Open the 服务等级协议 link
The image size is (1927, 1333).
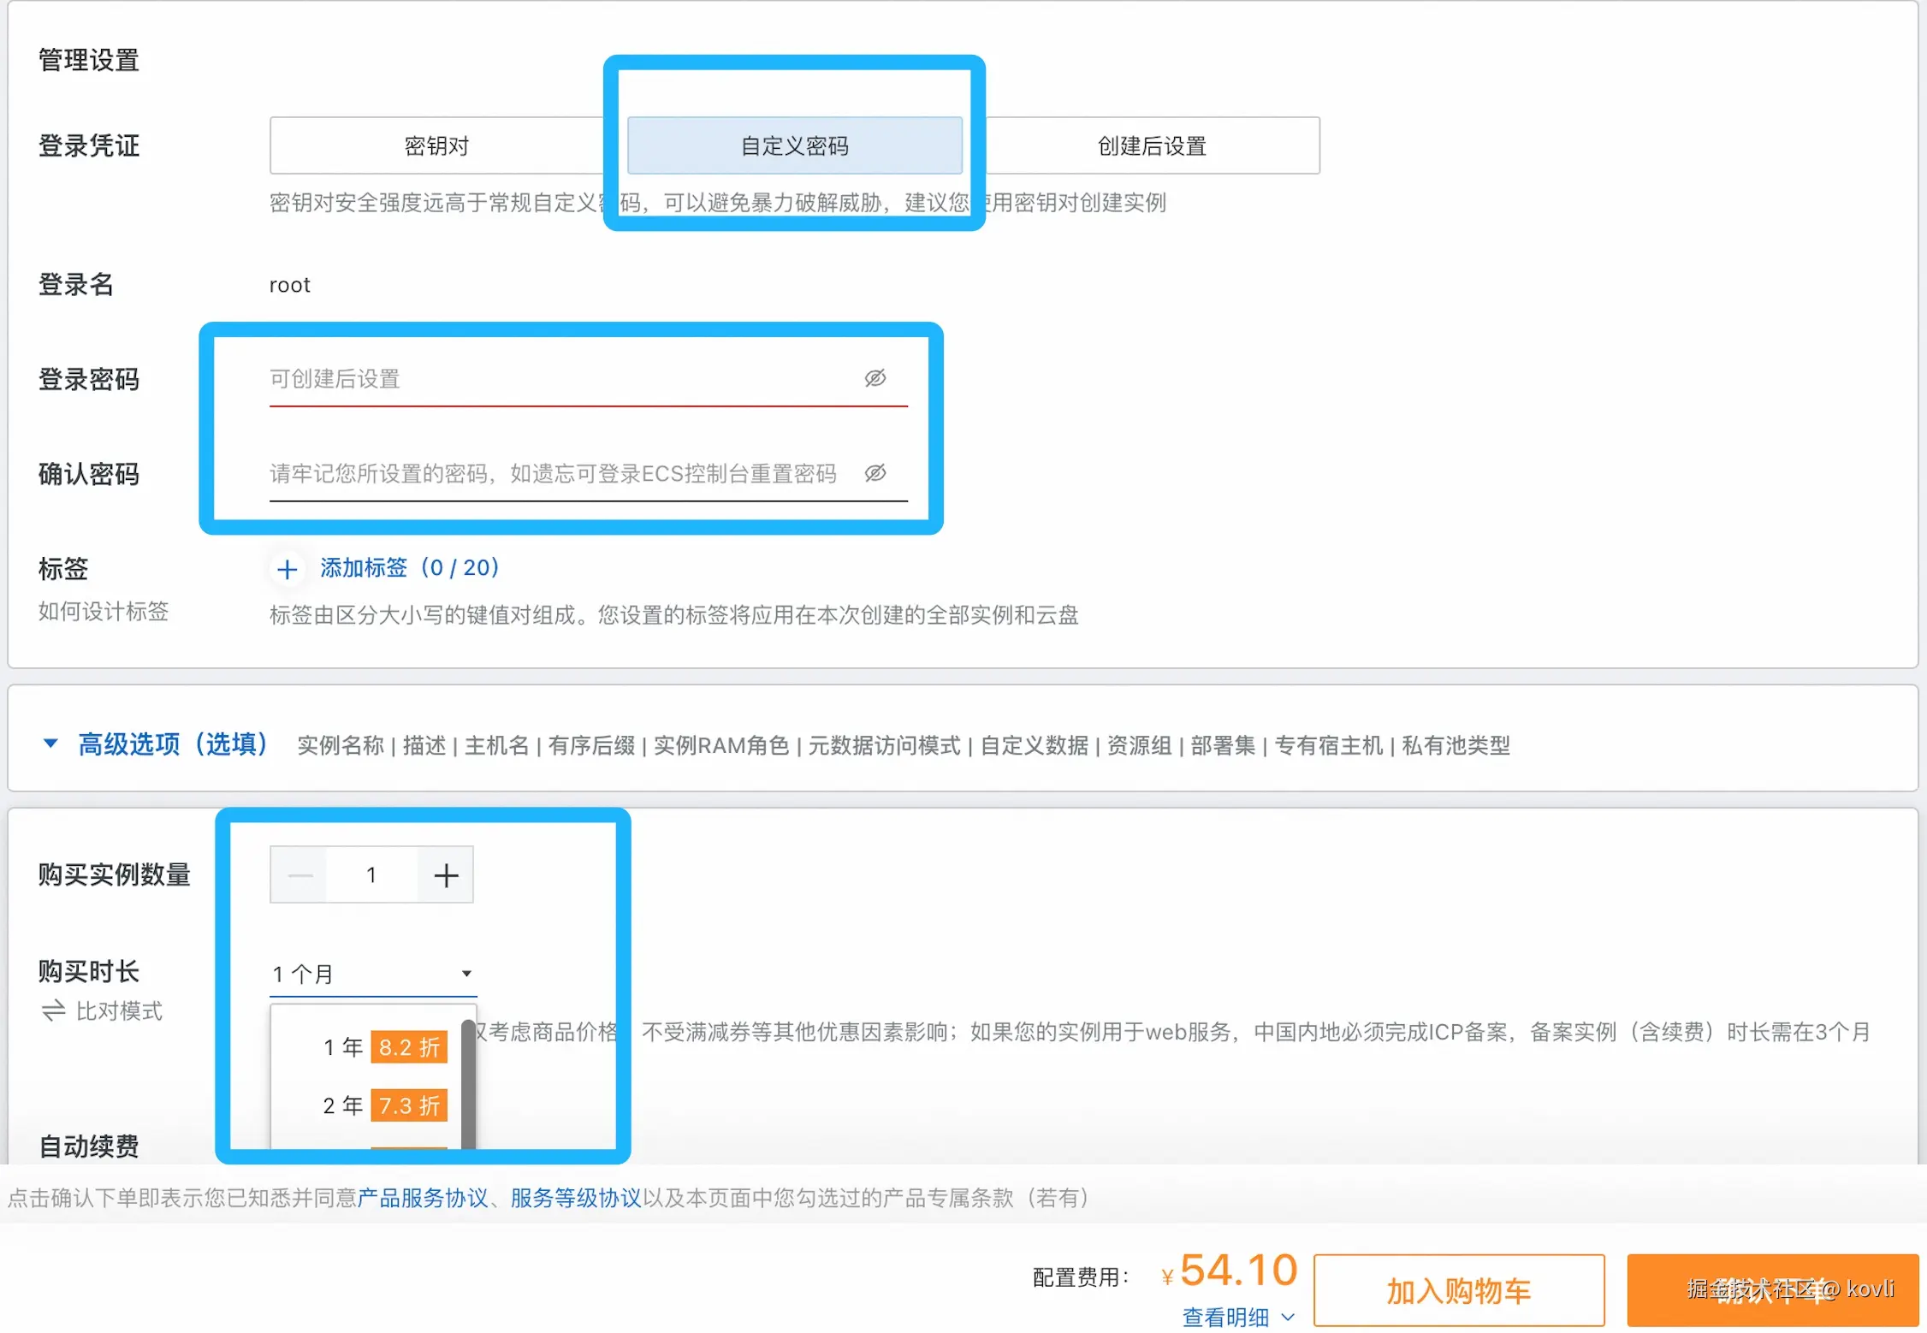[x=575, y=1198]
